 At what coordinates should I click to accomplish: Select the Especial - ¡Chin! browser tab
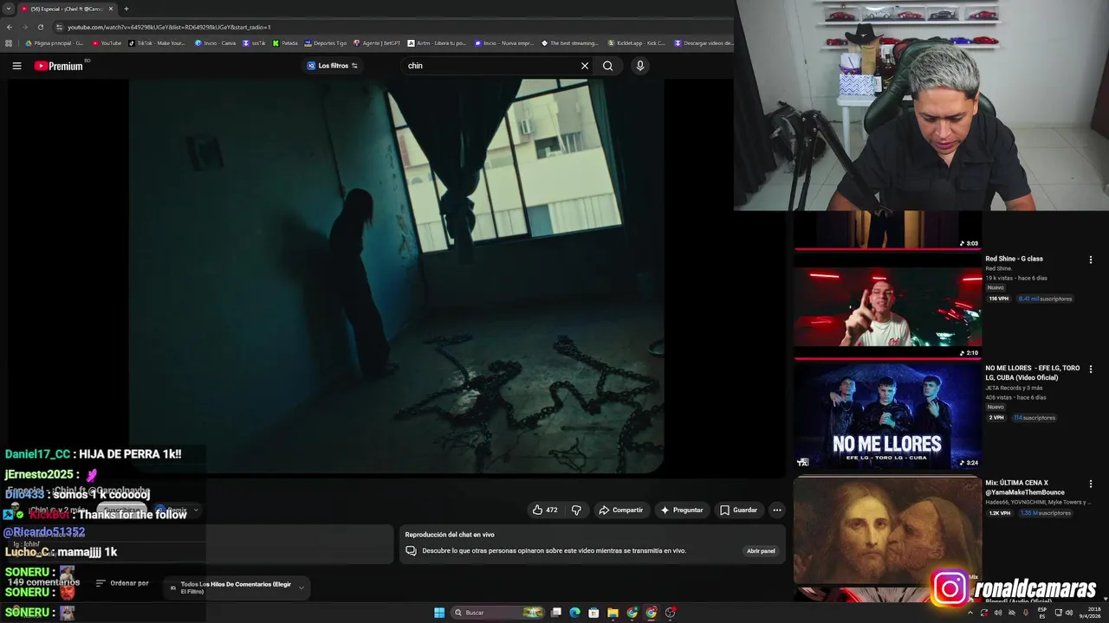pos(68,9)
